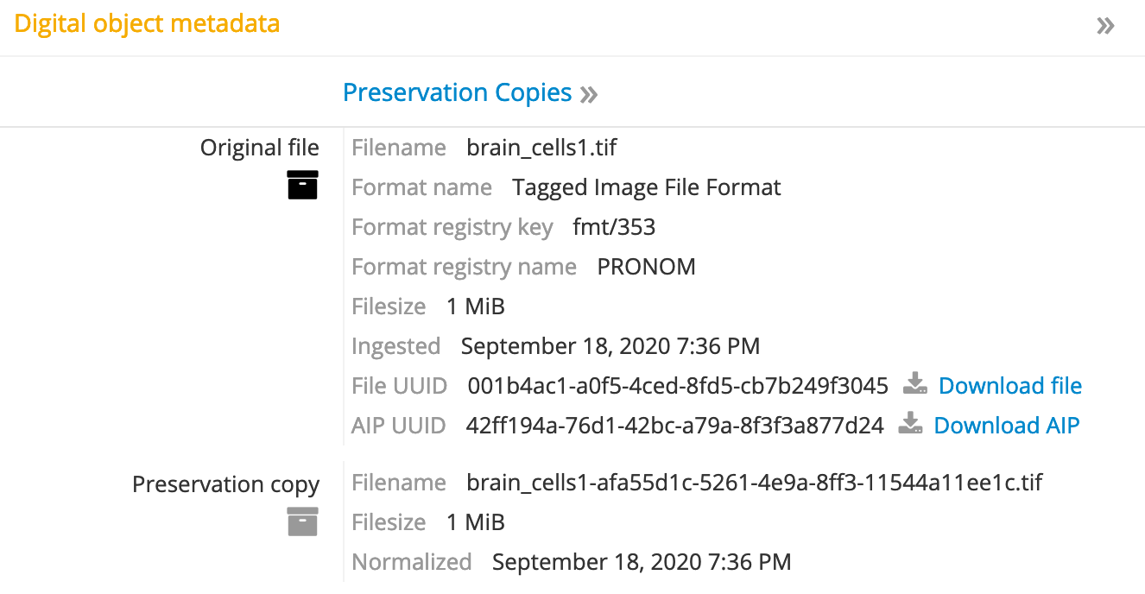Click the Preservation copy label
The image size is (1145, 594).
225,484
